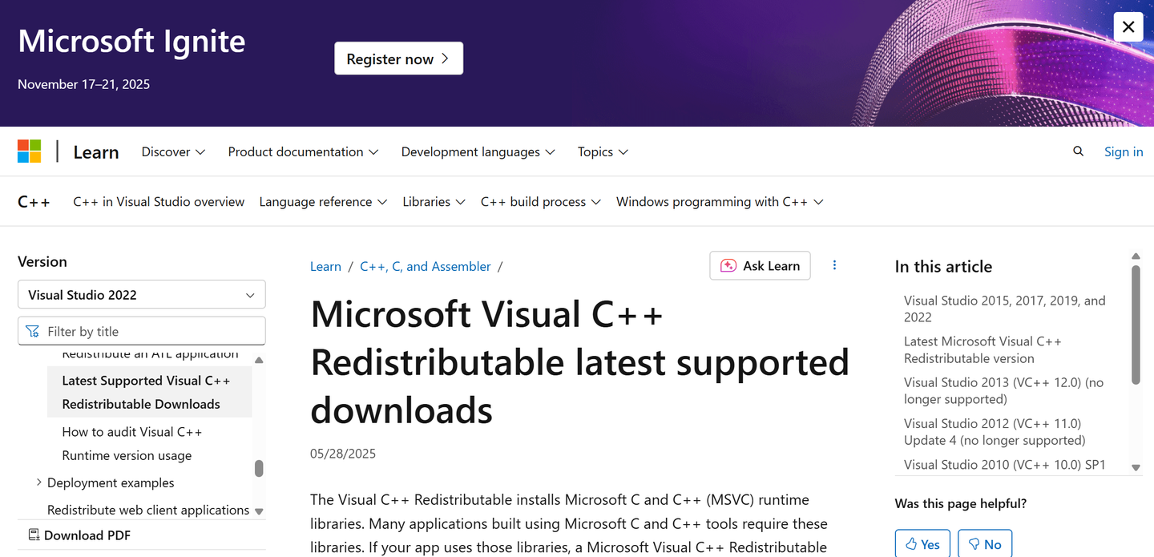Open the Development languages menu

pos(477,151)
